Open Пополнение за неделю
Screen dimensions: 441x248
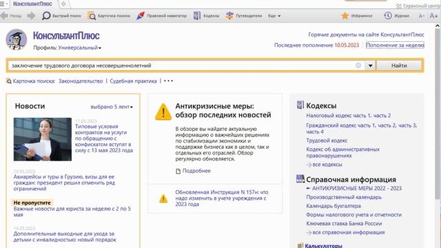pos(395,45)
